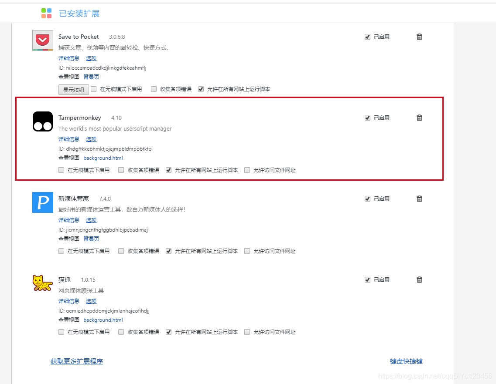The height and width of the screenshot is (384, 496).
Task: Click the extensions puzzle icon in header
Action: point(47,13)
